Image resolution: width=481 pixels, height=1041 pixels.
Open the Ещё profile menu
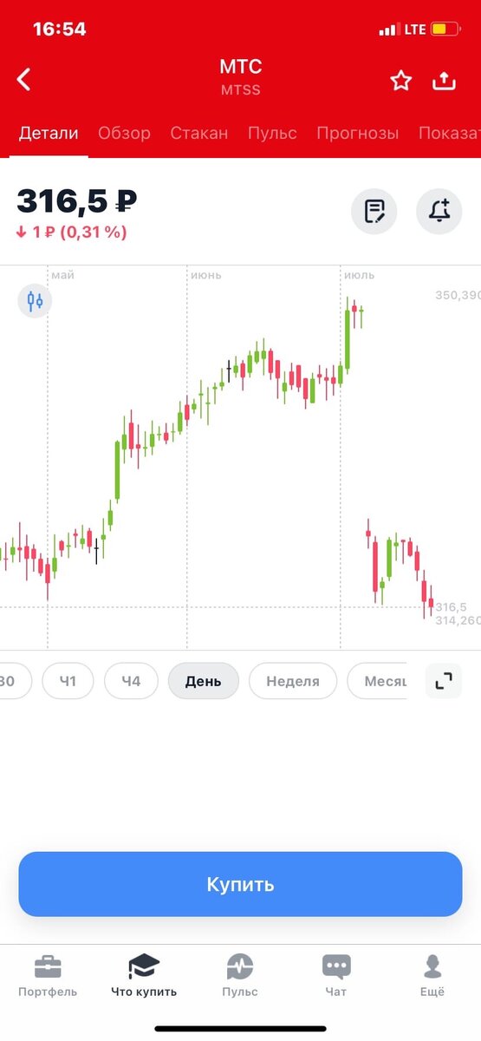(x=432, y=976)
